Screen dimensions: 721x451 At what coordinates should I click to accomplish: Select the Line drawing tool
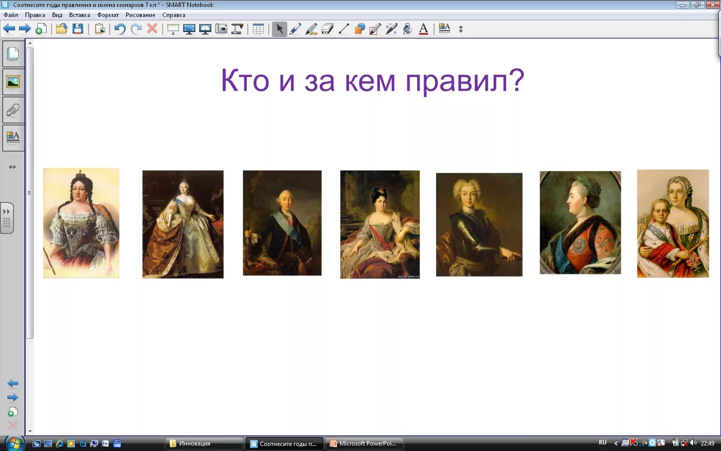[x=343, y=29]
